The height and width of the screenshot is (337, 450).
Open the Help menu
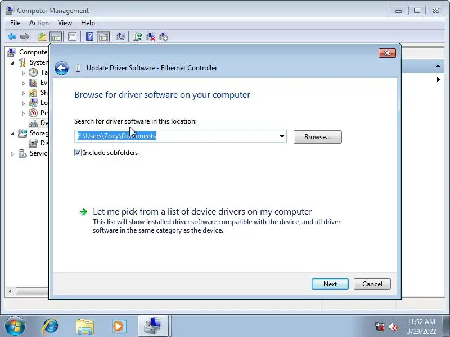click(88, 23)
